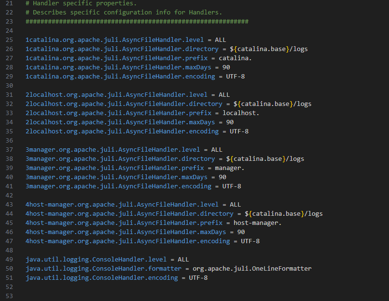
Task: Click the 3manager AsyncFileHandler.encoding key
Action: point(118,186)
